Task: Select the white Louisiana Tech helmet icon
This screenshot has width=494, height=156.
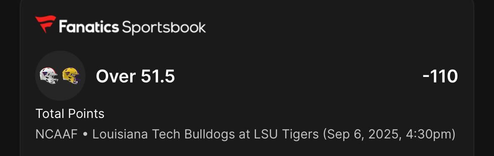Action: [49, 76]
